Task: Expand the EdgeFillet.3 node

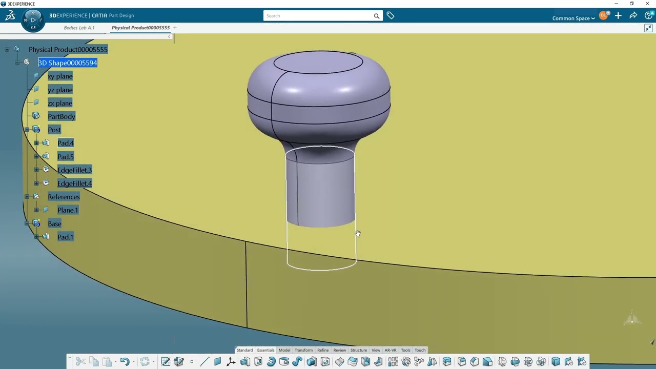Action: [x=36, y=170]
